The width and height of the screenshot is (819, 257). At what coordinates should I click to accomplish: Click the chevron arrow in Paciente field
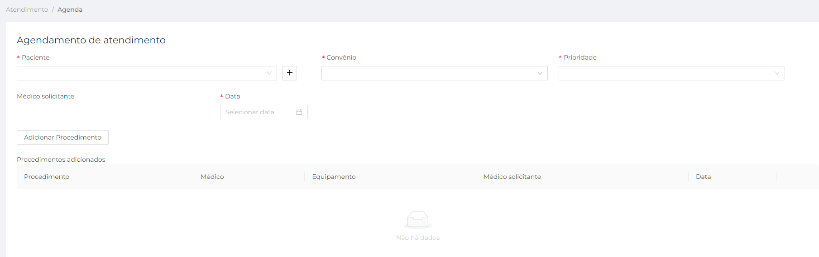[269, 73]
